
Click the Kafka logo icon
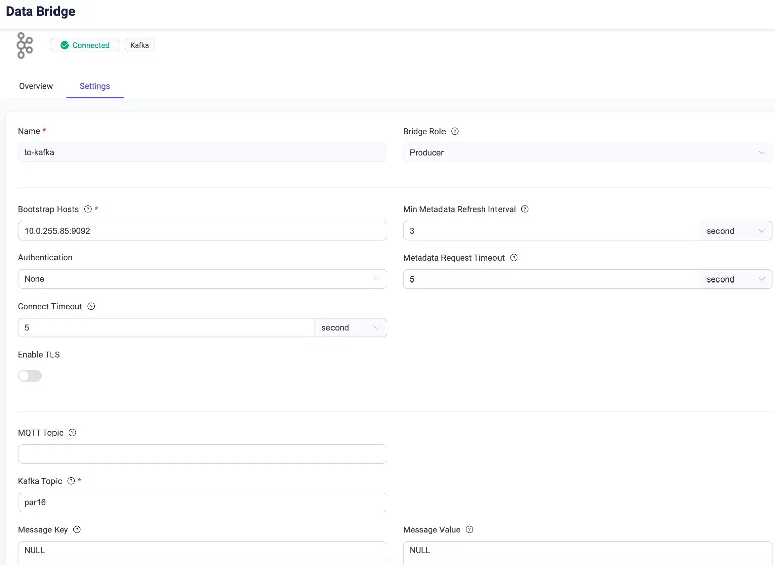[x=25, y=45]
